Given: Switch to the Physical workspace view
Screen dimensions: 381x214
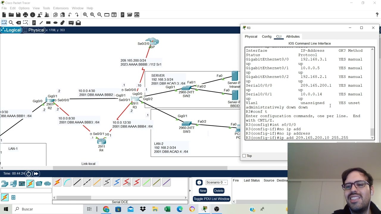Looking at the screenshot, I should pos(34,30).
